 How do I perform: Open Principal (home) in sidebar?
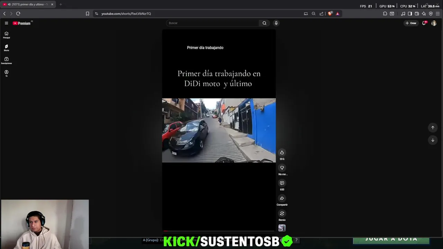coord(6,35)
